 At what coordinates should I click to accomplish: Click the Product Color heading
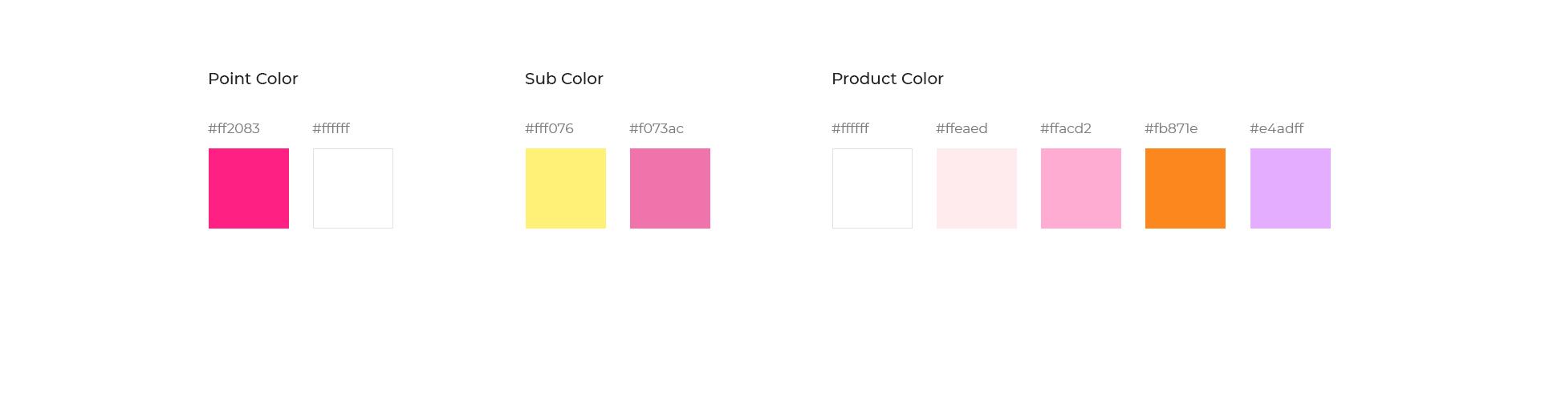(x=888, y=79)
